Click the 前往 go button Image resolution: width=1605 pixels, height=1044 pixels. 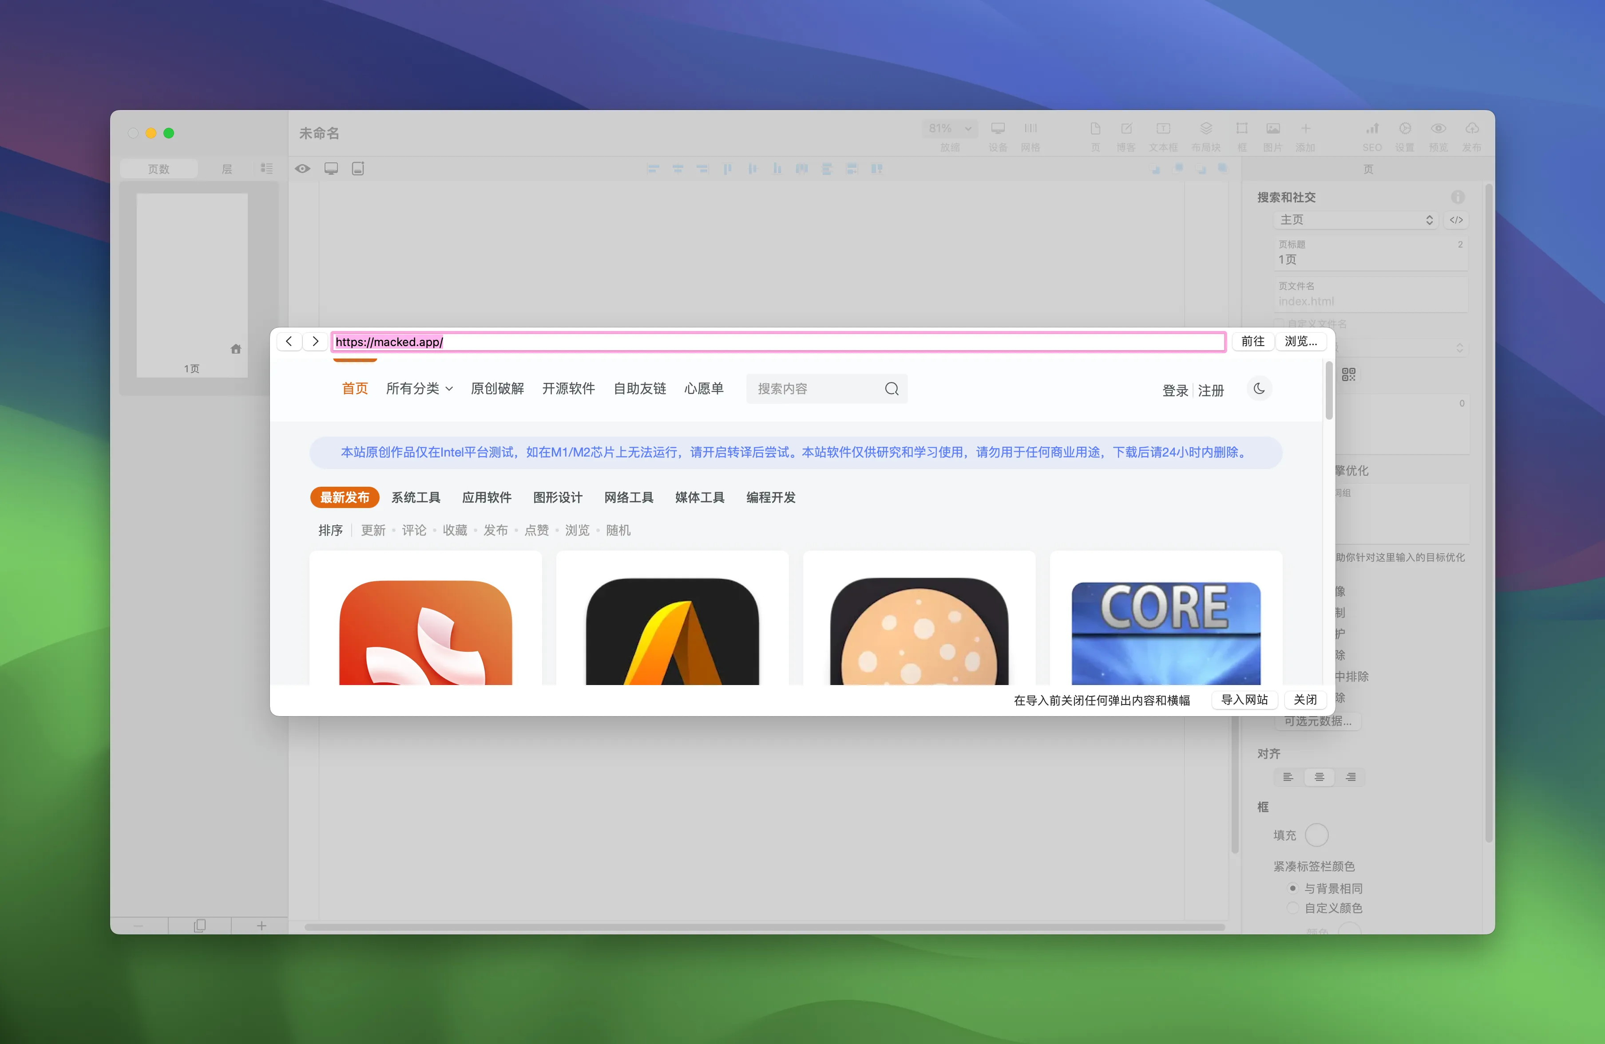point(1252,341)
